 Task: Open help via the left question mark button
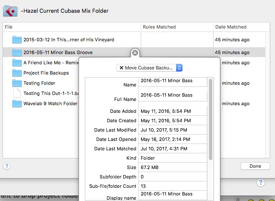7,166
